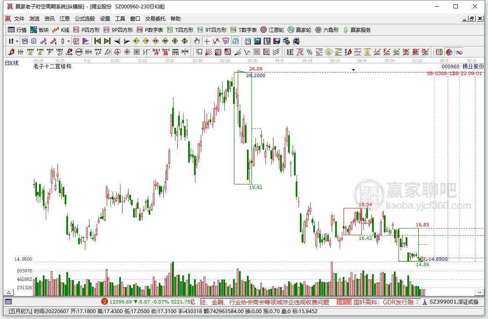This screenshot has width=488, height=319.
Task: Open the 六角形 hexagon tool
Action: coord(327,30)
